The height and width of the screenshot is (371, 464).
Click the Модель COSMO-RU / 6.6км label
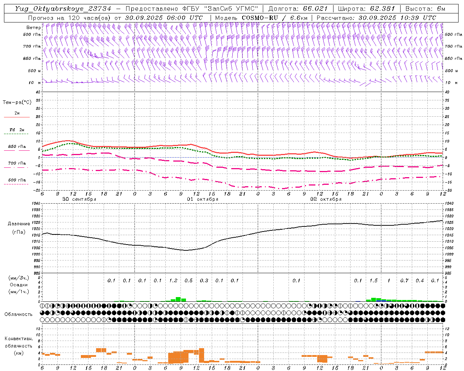(x=261, y=18)
